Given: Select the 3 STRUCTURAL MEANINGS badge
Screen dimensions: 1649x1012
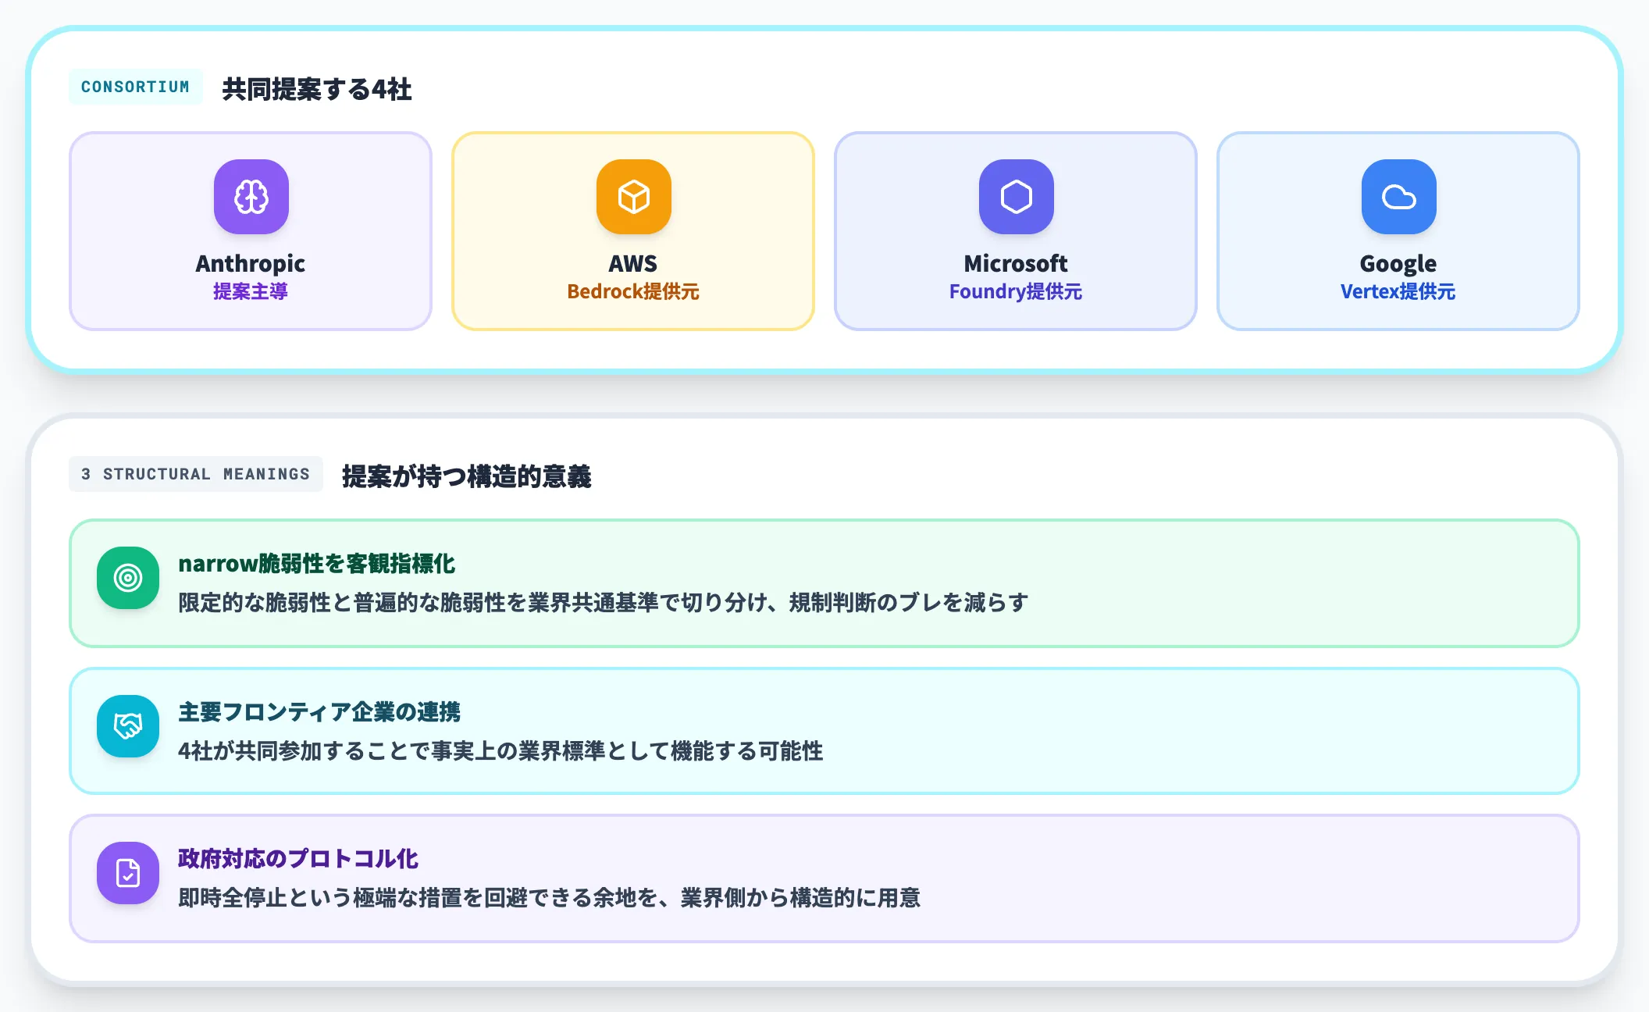Looking at the screenshot, I should [x=196, y=474].
